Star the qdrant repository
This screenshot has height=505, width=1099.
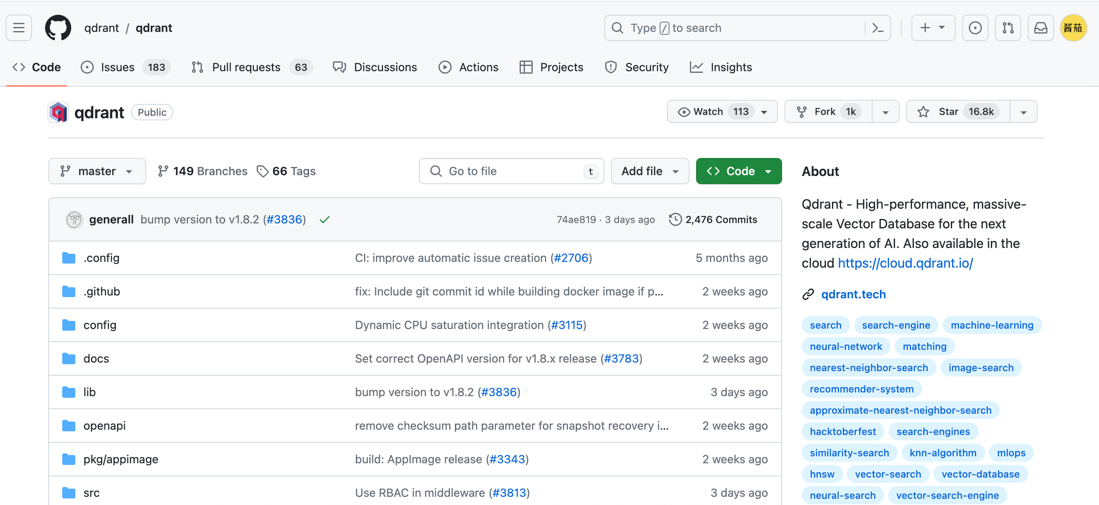958,112
